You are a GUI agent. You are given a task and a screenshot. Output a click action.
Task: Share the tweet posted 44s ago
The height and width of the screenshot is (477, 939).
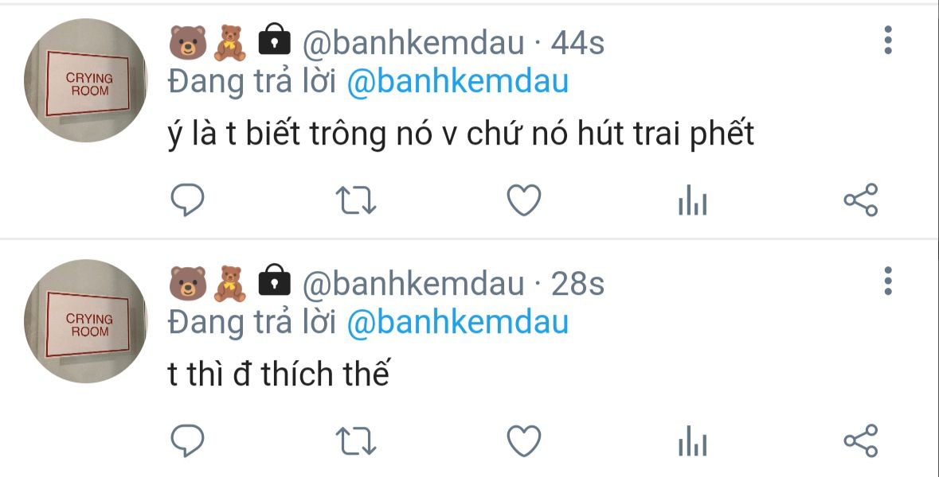click(860, 200)
